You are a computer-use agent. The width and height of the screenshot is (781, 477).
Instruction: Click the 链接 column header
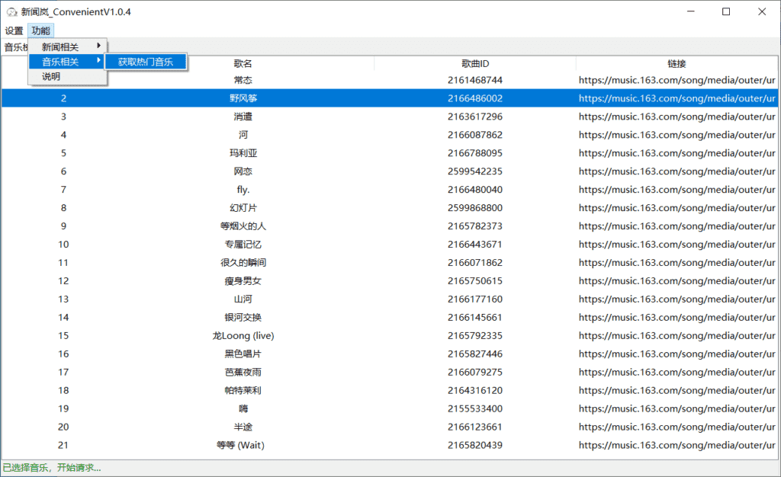click(x=677, y=64)
